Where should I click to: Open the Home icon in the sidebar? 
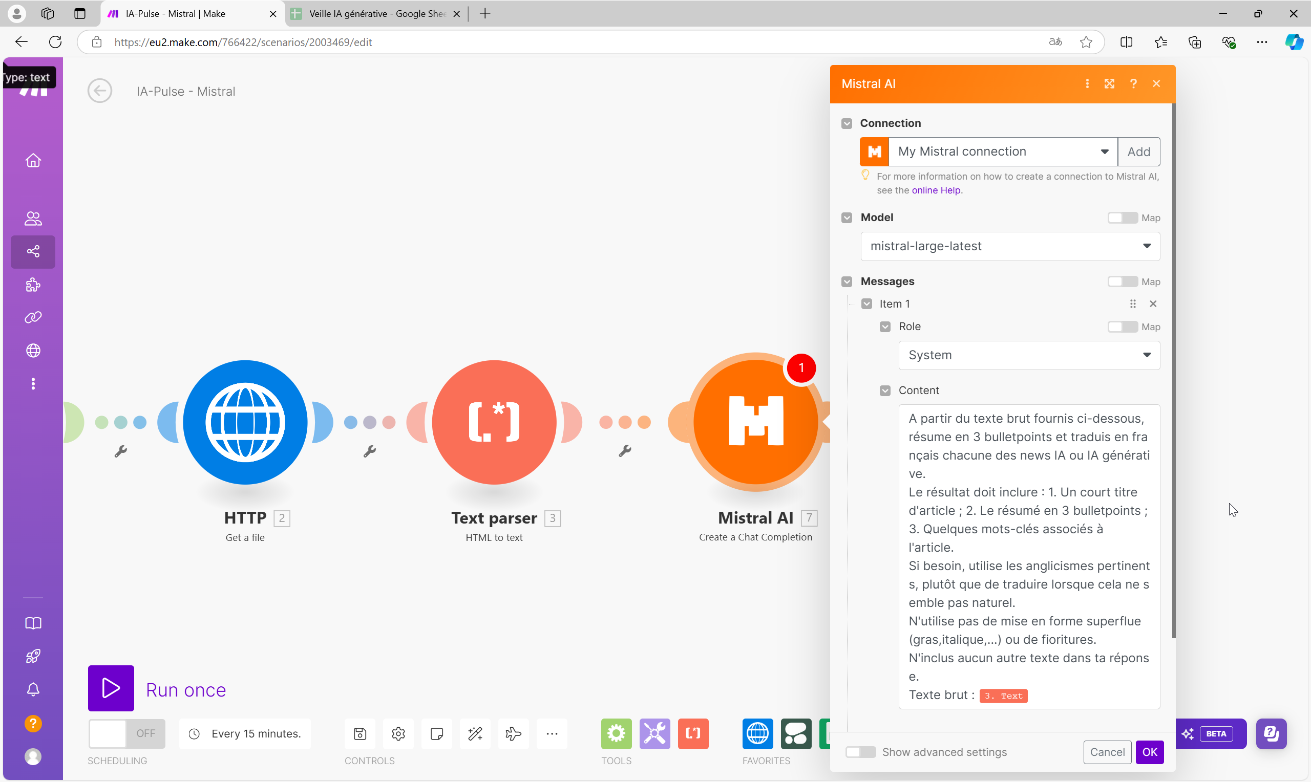click(33, 160)
